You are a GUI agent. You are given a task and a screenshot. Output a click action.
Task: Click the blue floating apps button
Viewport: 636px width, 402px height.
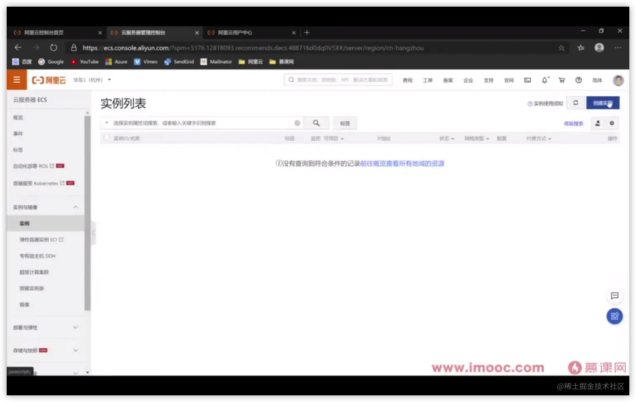pos(615,316)
